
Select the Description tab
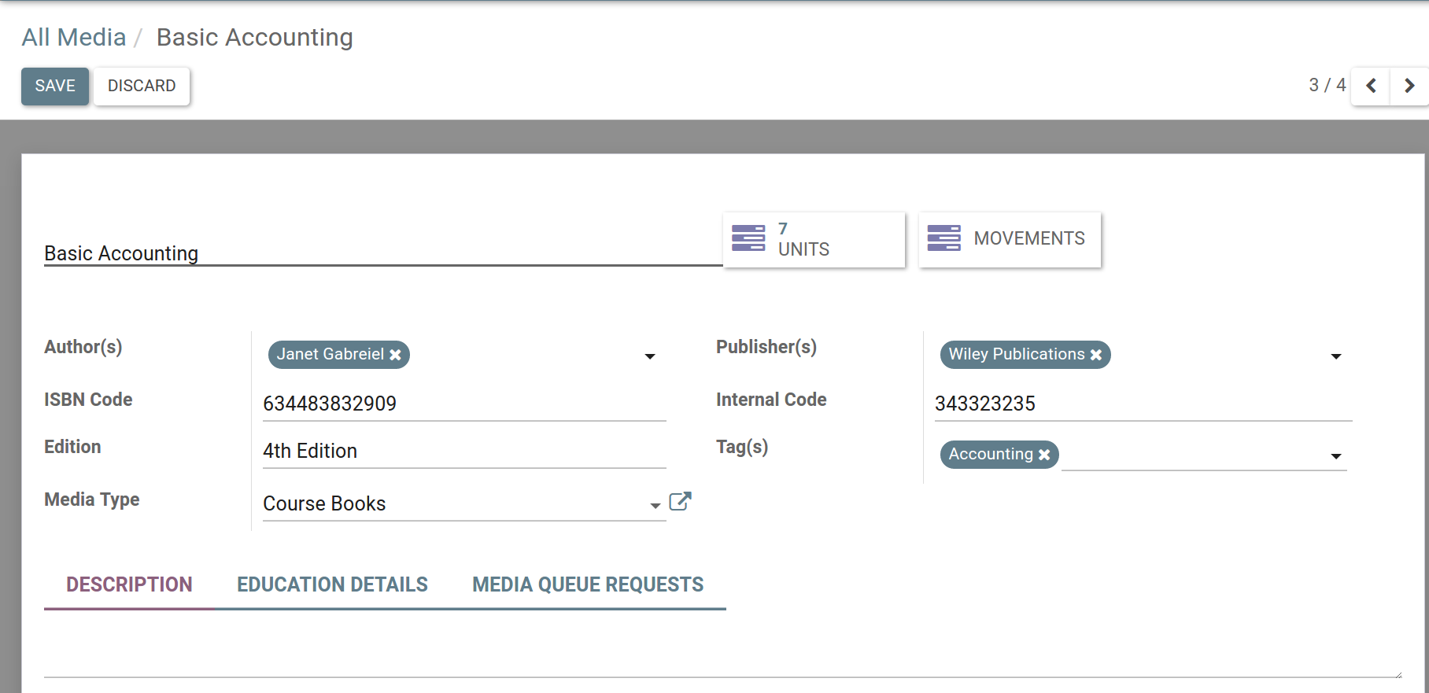coord(129,584)
